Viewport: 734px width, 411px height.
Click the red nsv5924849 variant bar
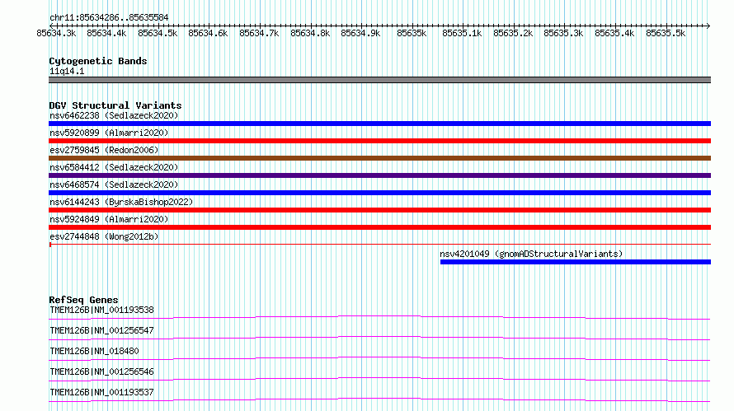(379, 227)
